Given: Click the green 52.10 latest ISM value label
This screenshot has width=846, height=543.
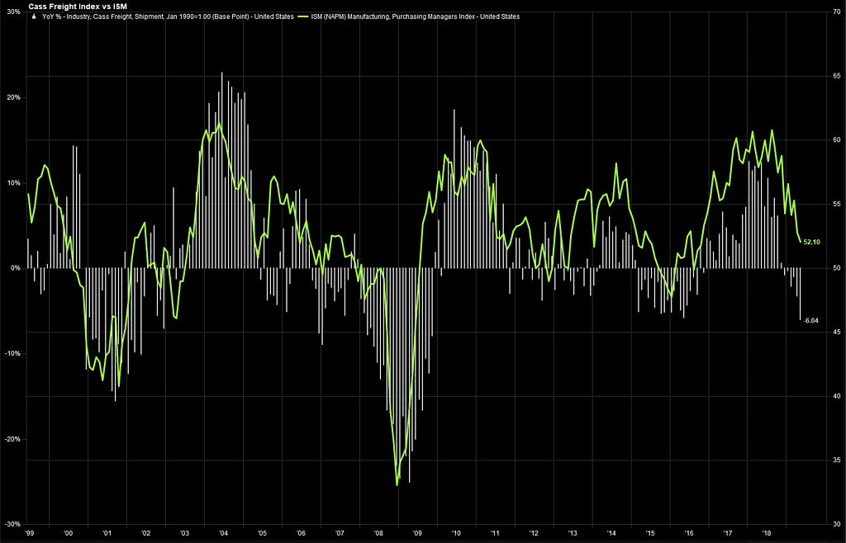Looking at the screenshot, I should point(811,242).
